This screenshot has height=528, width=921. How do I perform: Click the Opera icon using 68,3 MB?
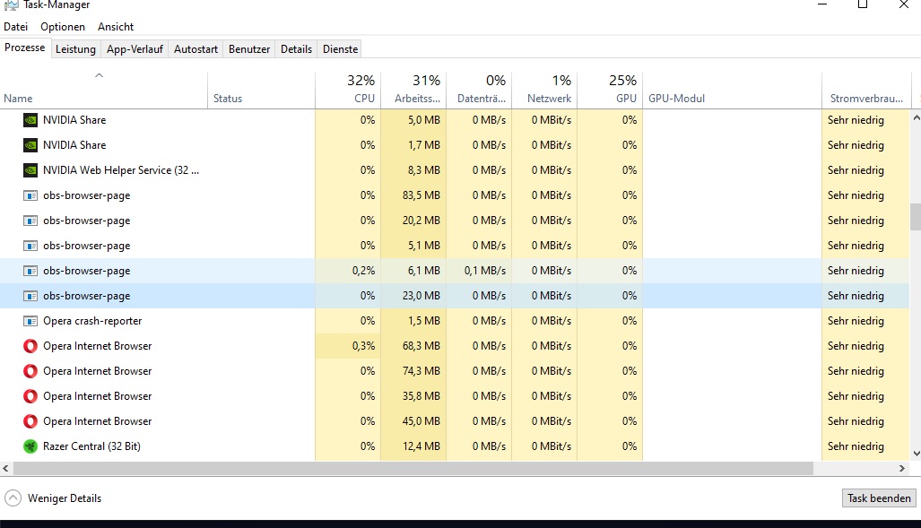pos(30,346)
